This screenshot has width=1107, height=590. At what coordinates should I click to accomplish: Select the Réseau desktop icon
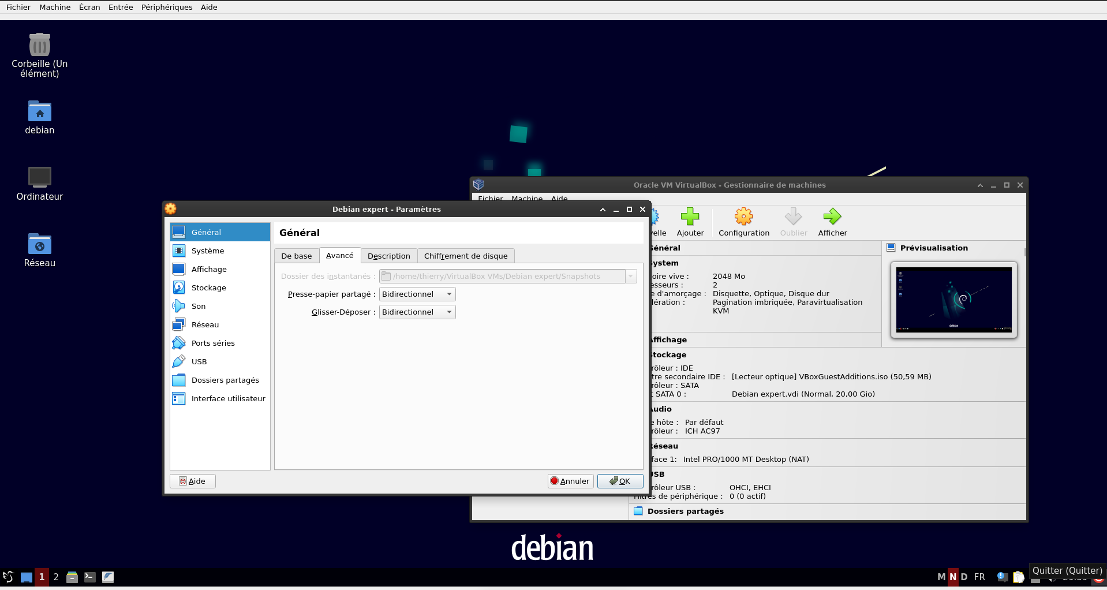(40, 251)
